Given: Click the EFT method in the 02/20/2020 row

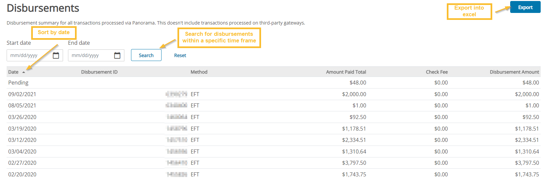Looking at the screenshot, I should 195,174.
